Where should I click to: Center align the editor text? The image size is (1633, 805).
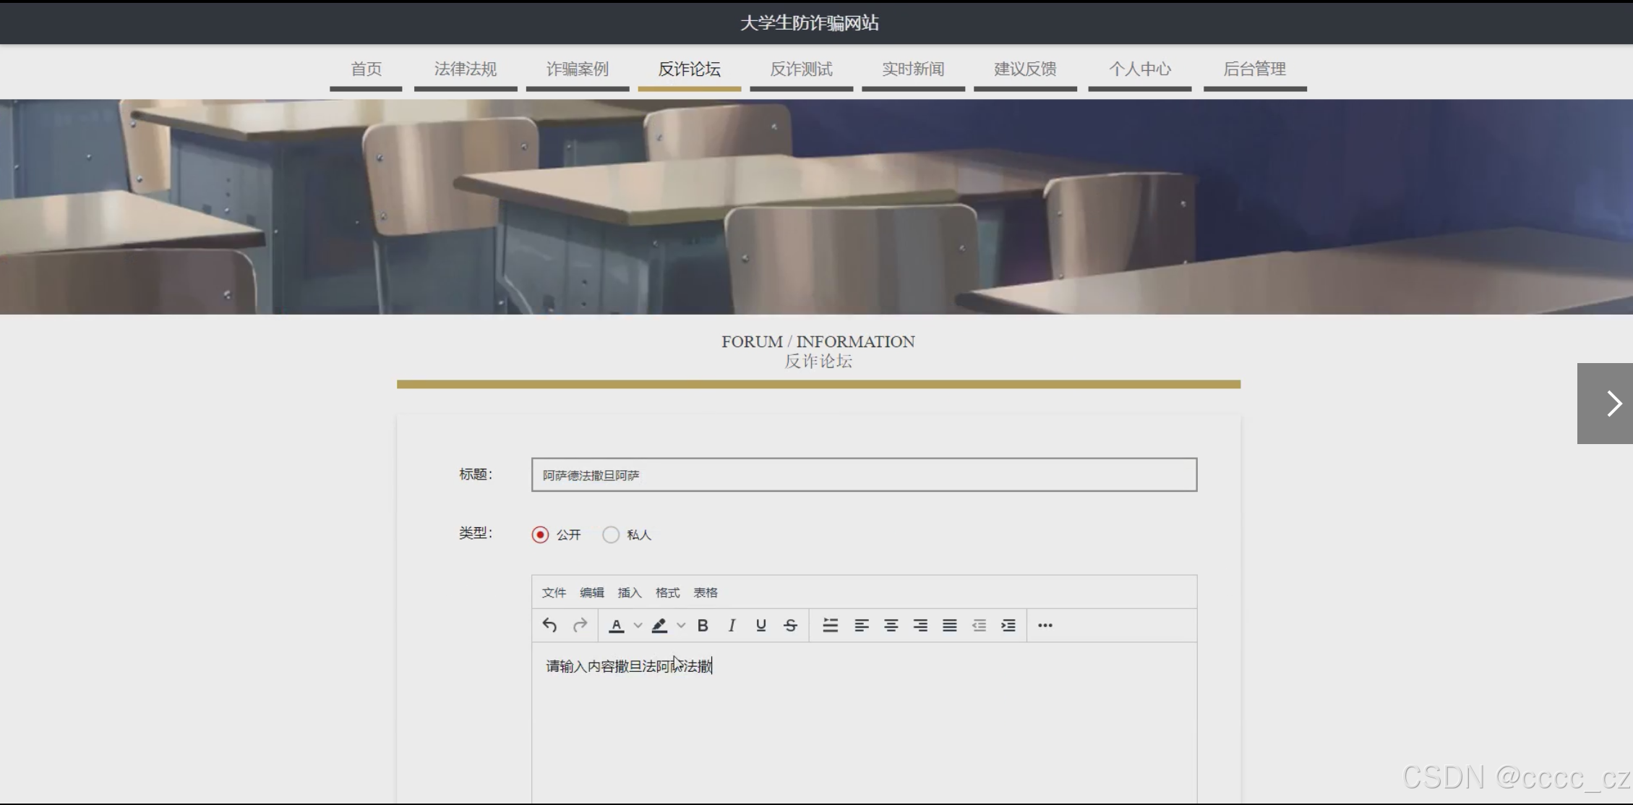[x=891, y=626]
